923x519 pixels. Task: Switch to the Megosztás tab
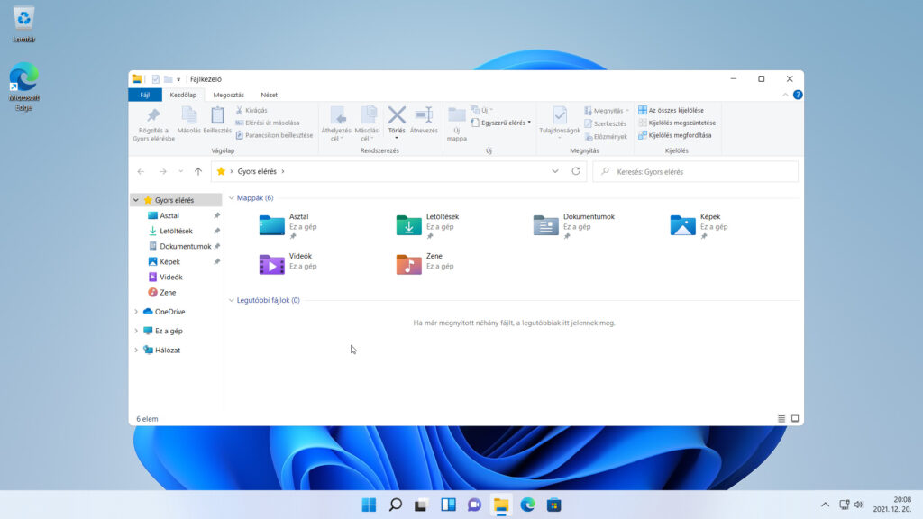228,95
